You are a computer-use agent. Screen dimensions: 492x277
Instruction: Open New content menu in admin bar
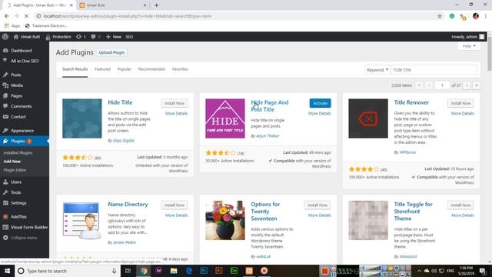pos(114,37)
